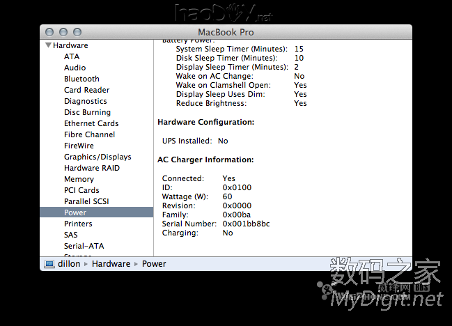Click the computer icon in path bar
Screen dimensions: 452x326
click(x=49, y=264)
